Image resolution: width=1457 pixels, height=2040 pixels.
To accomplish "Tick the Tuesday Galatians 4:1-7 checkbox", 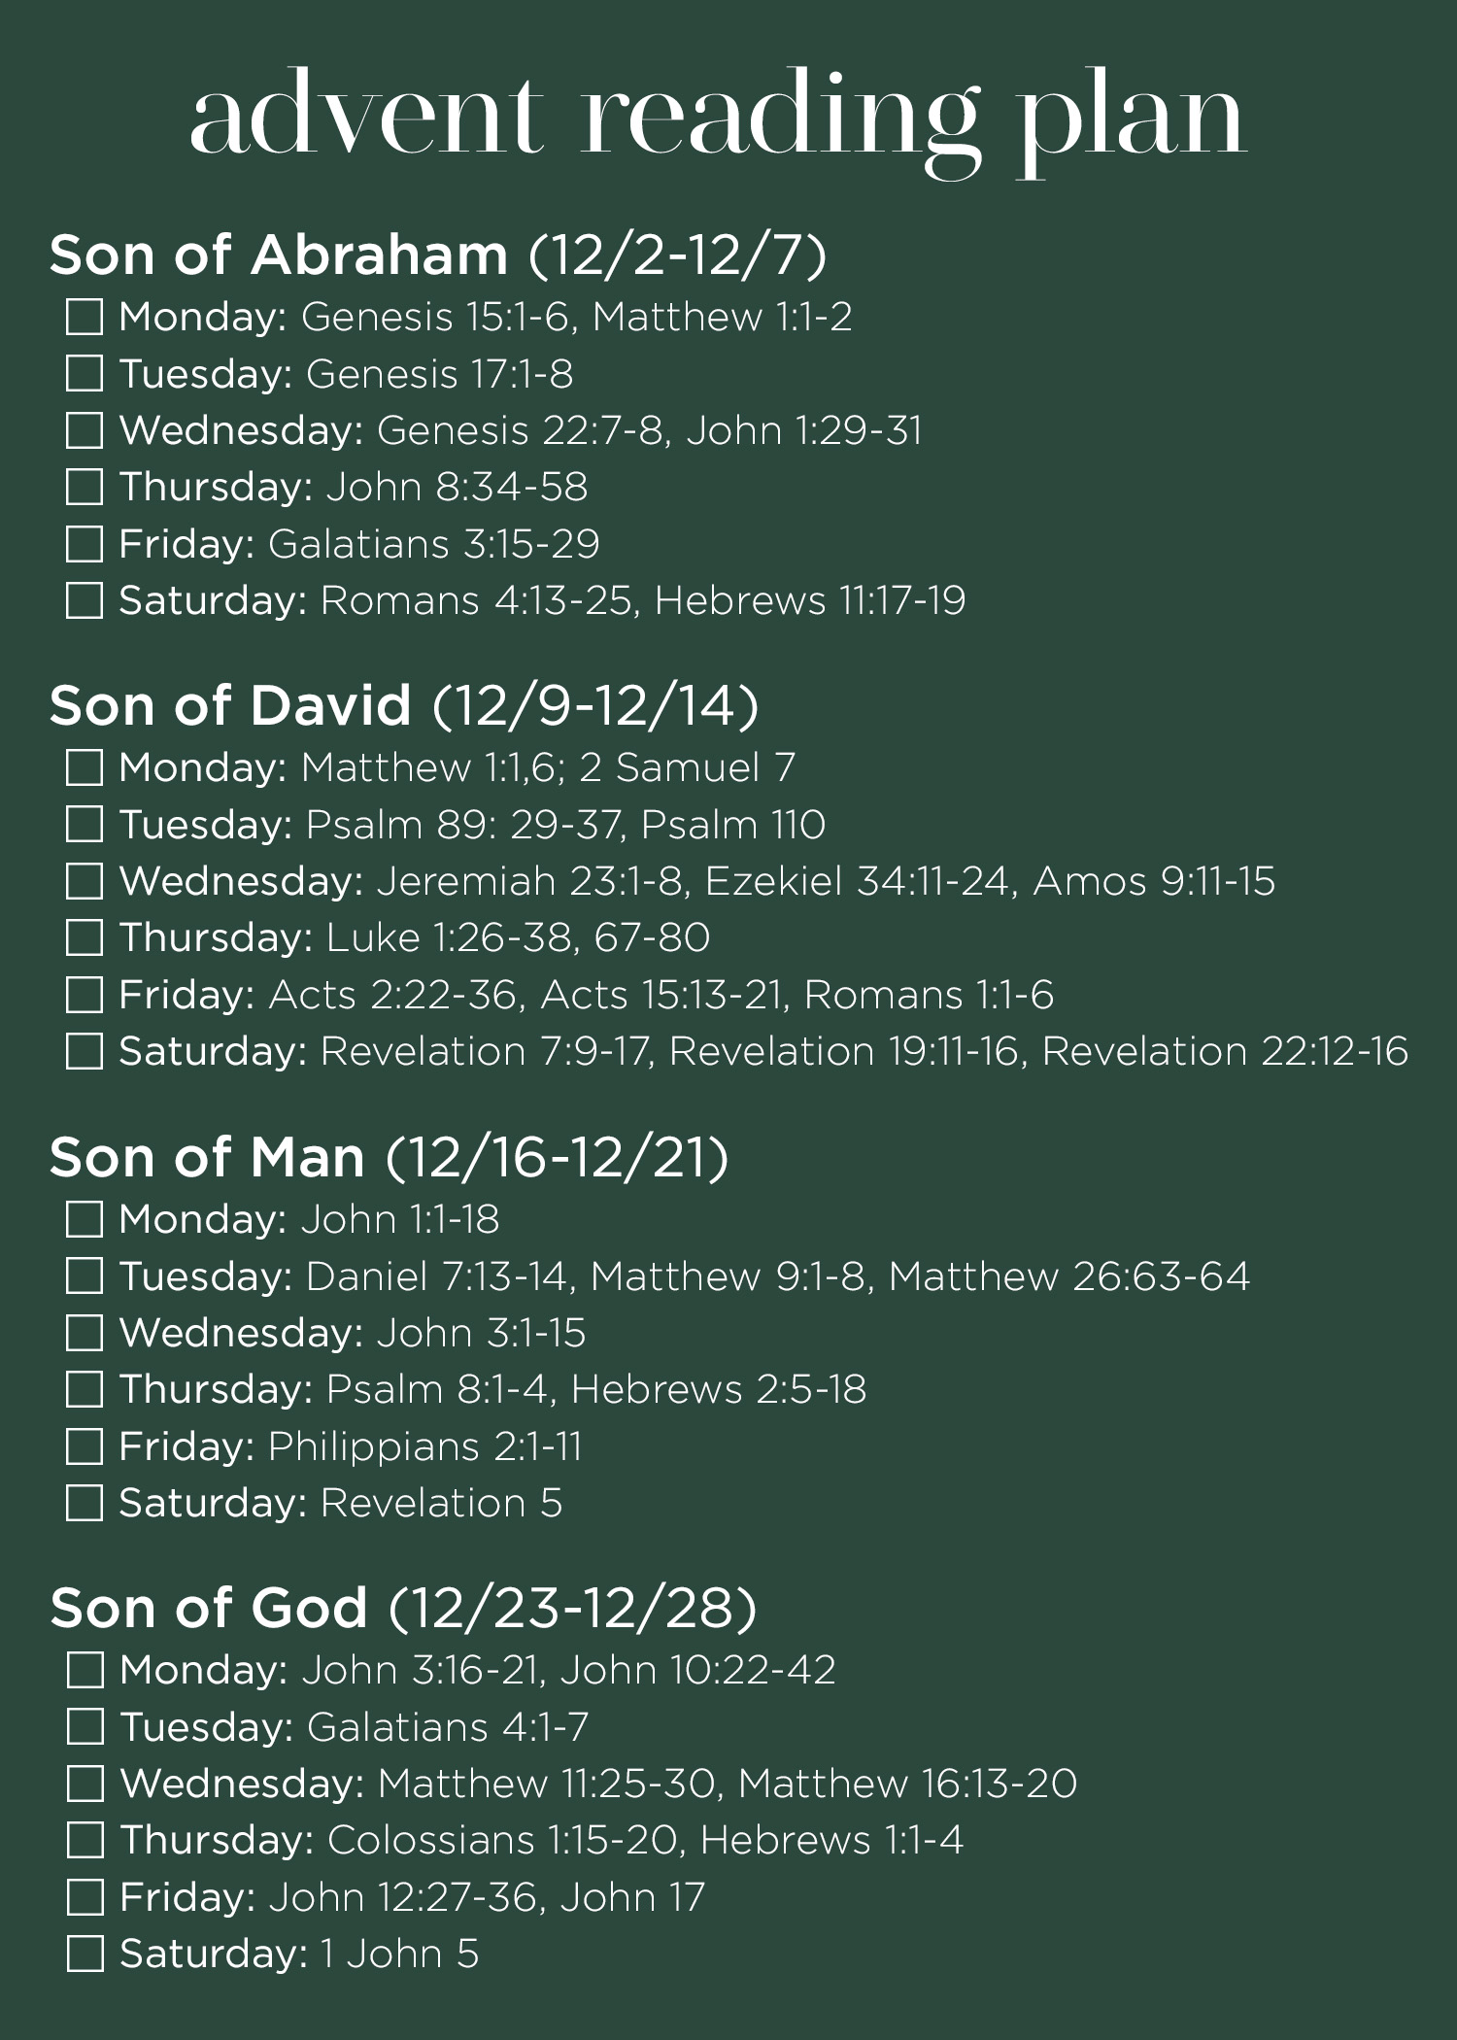I will point(85,1727).
